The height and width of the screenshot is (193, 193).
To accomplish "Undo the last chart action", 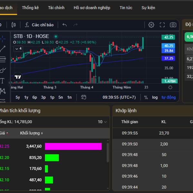I will point(65,25).
